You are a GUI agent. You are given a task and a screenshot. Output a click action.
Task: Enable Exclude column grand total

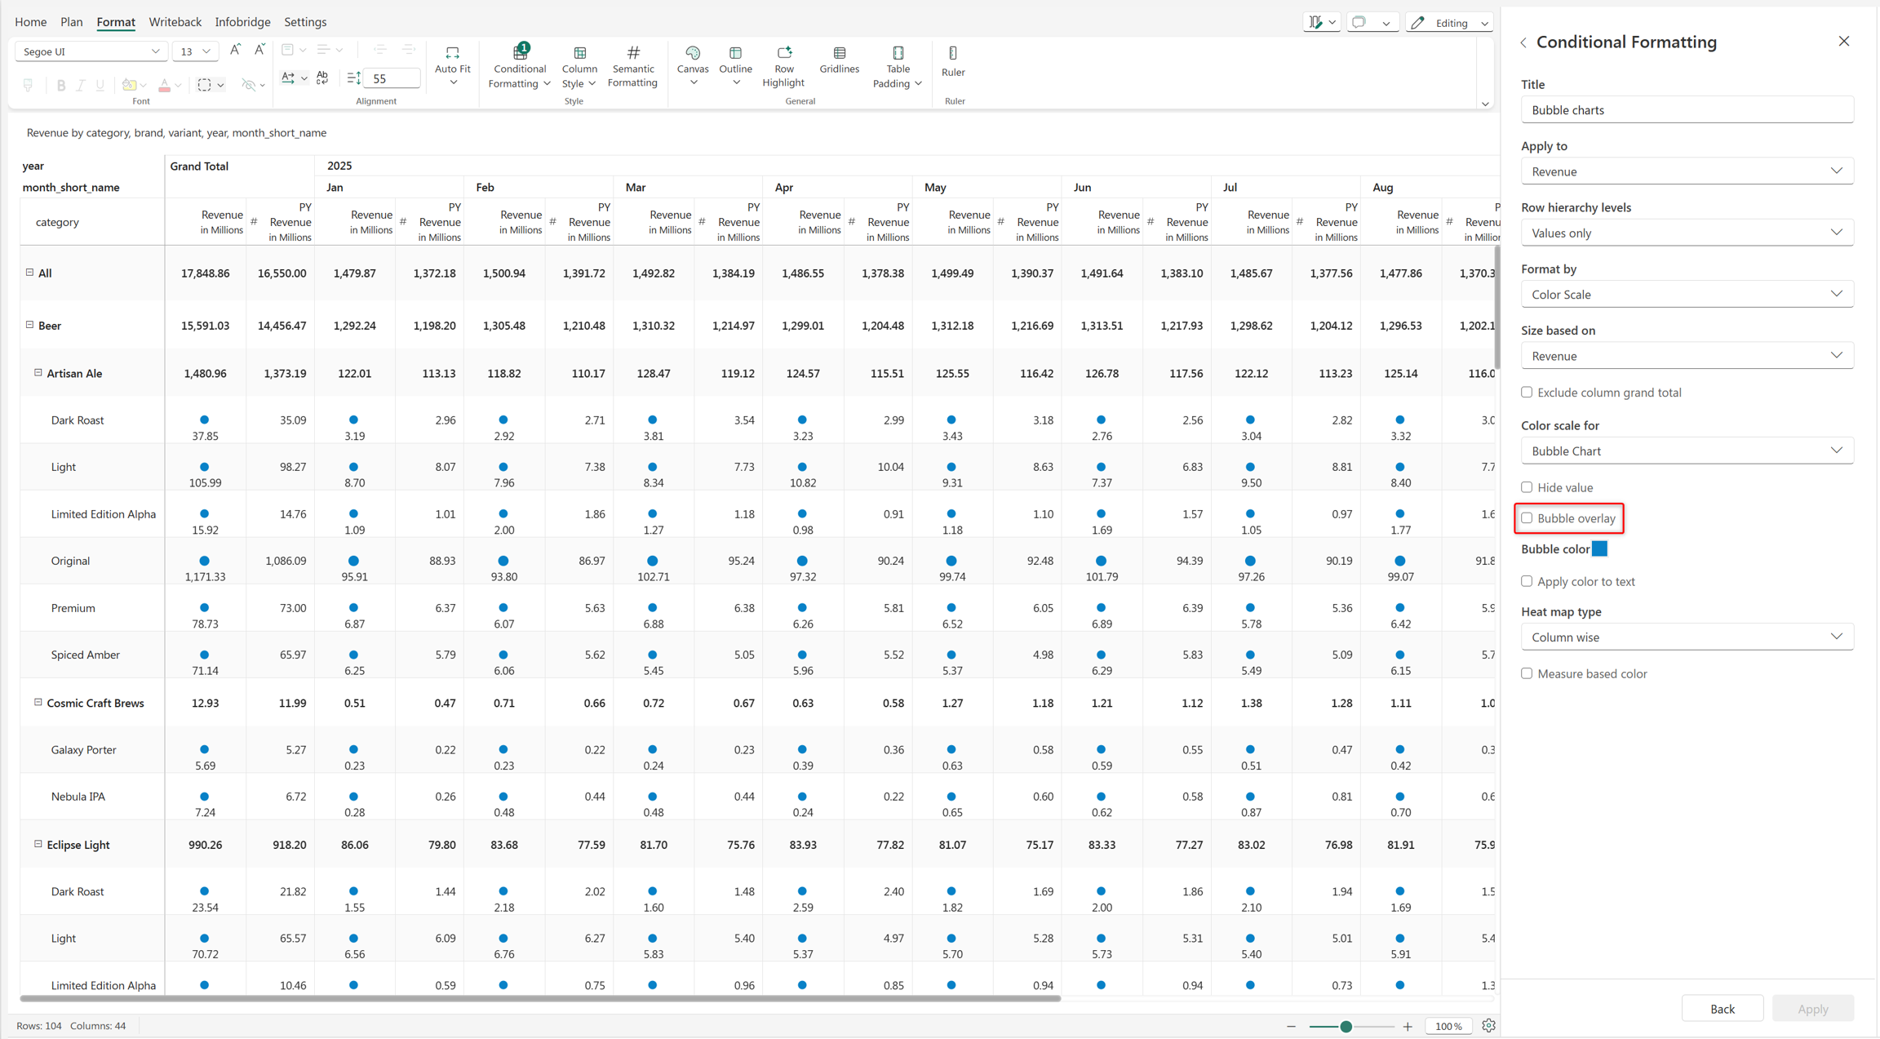[x=1527, y=393]
